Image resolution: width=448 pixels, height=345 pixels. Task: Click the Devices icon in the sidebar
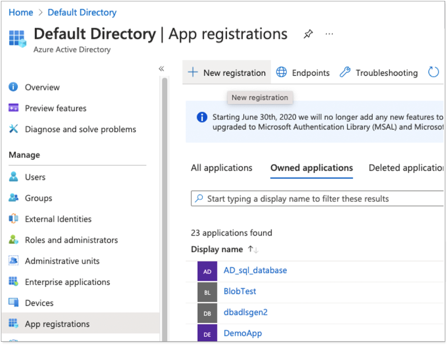point(13,303)
